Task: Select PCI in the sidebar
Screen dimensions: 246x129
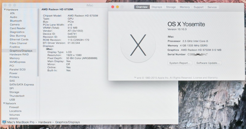Action: tap(12, 66)
